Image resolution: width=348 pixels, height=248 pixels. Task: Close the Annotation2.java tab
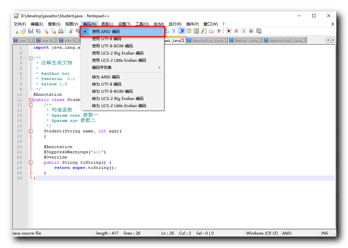coord(303,41)
